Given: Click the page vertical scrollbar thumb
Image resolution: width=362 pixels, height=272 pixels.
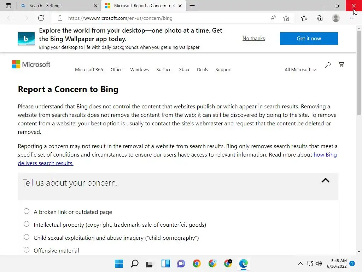Looking at the screenshot, I should [359, 73].
